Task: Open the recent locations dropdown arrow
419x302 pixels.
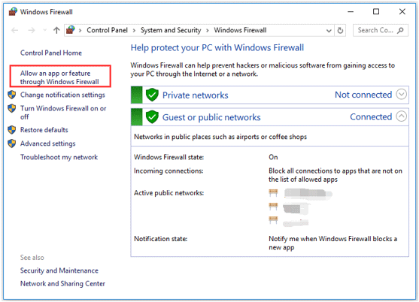Action: (x=45, y=30)
